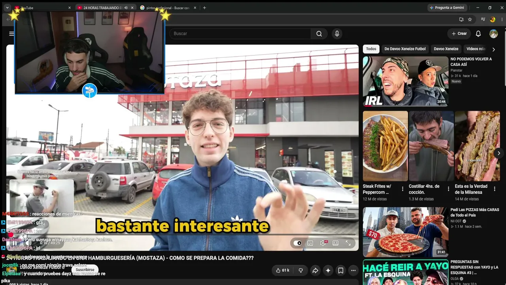
Task: Dislike the video
Action: tap(300, 270)
